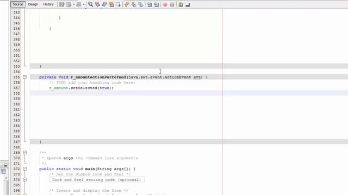Click the 'Set the Nimbus look and feel' comment
Screen dimensions: 348x195
point(90,174)
